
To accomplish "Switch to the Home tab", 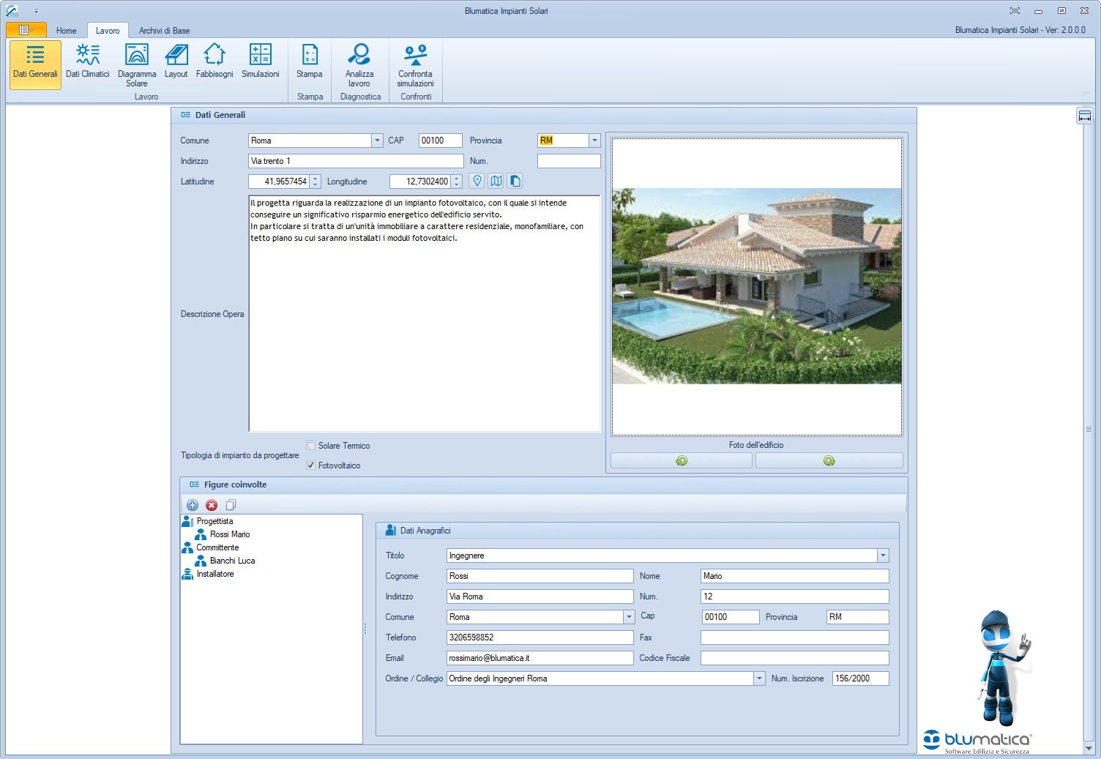I will pos(66,31).
